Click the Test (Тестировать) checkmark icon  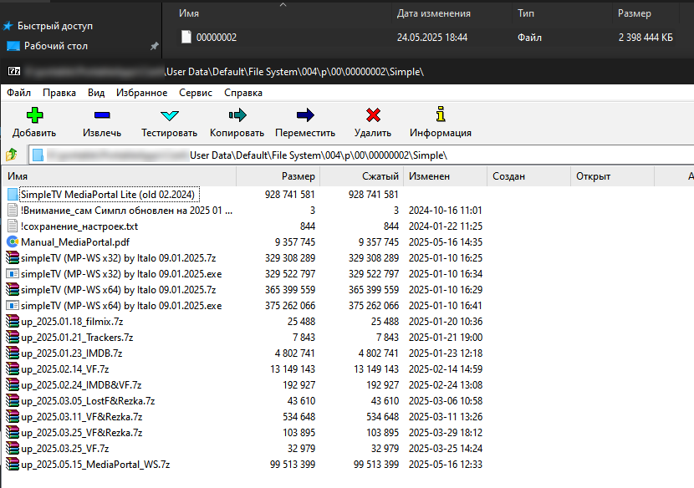click(170, 115)
